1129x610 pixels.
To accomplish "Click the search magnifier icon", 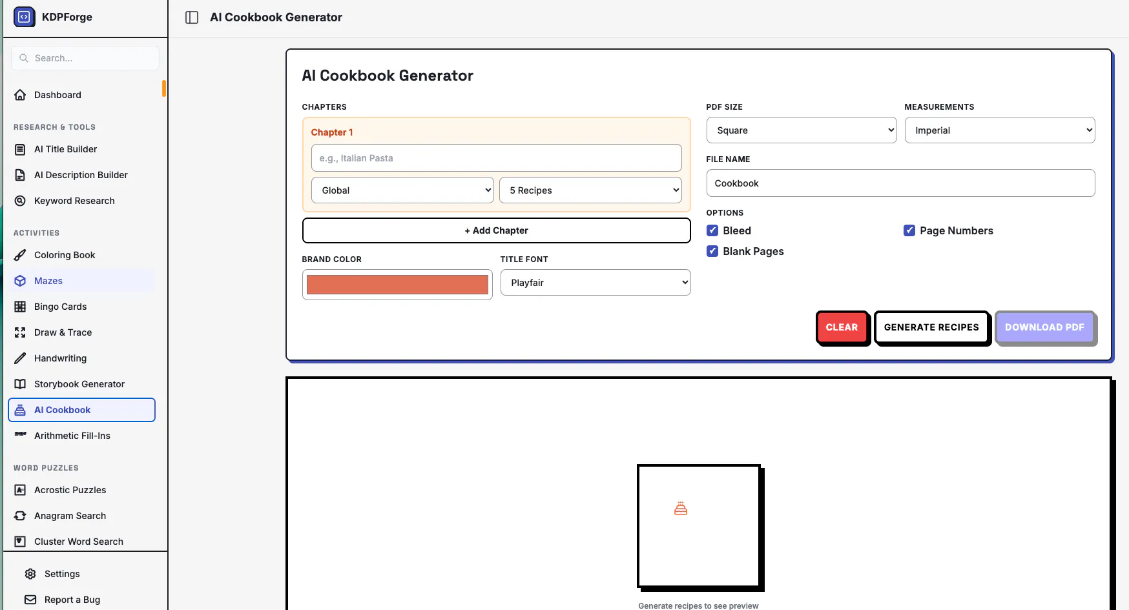I will [x=24, y=58].
